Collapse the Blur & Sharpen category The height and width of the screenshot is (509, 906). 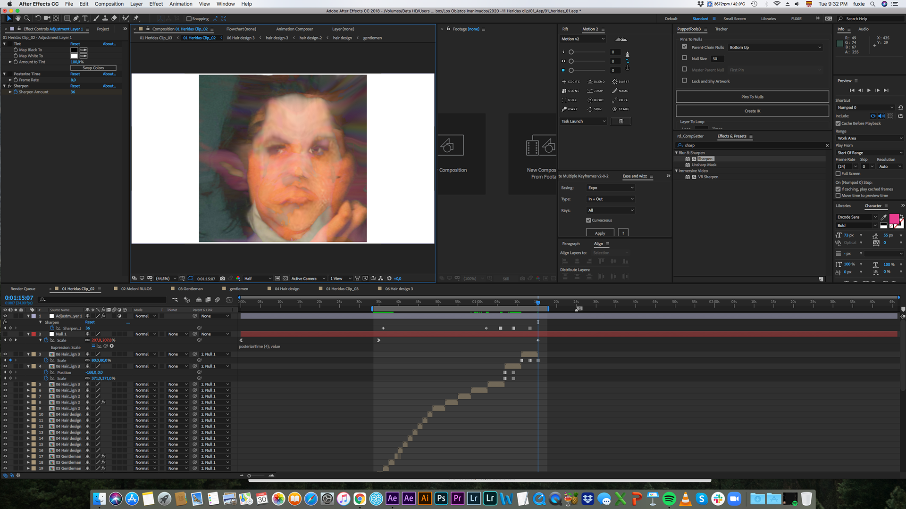[x=676, y=153]
